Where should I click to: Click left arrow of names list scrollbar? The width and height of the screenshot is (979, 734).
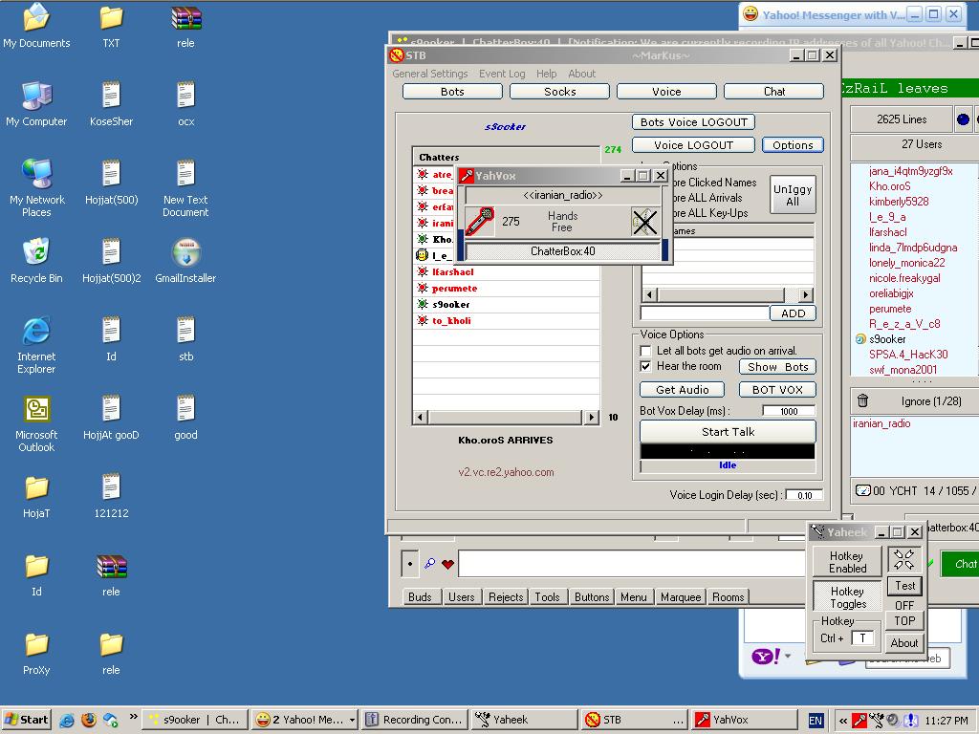[650, 294]
